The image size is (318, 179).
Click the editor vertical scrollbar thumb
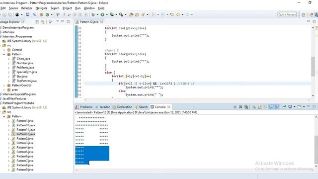[313, 66]
